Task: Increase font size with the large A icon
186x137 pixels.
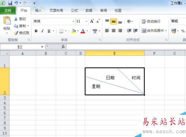Action: [92, 21]
